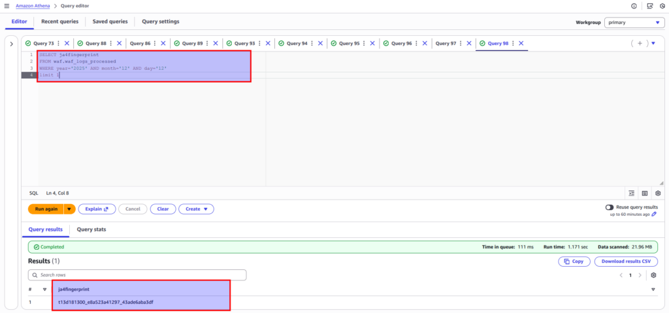669x313 pixels.
Task: Click the editor settings gear icon
Action: [x=658, y=193]
